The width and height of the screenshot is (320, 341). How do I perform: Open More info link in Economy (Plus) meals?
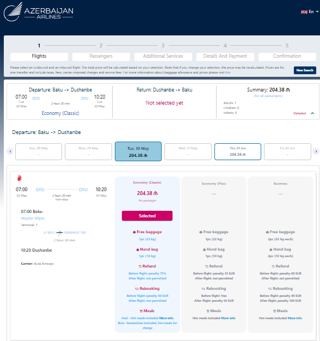228,318
